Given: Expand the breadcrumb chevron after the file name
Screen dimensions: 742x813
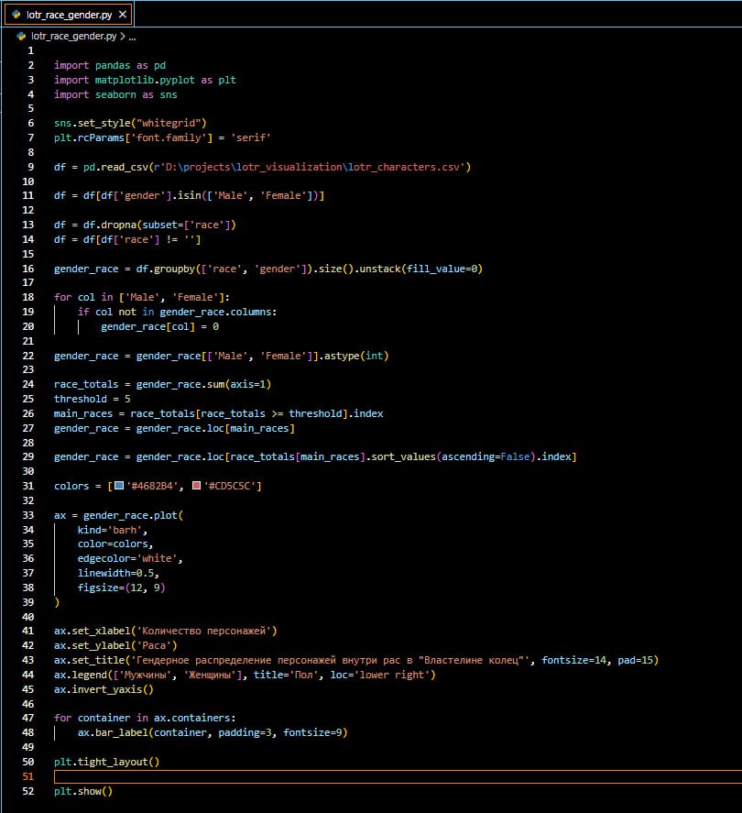Looking at the screenshot, I should (122, 37).
